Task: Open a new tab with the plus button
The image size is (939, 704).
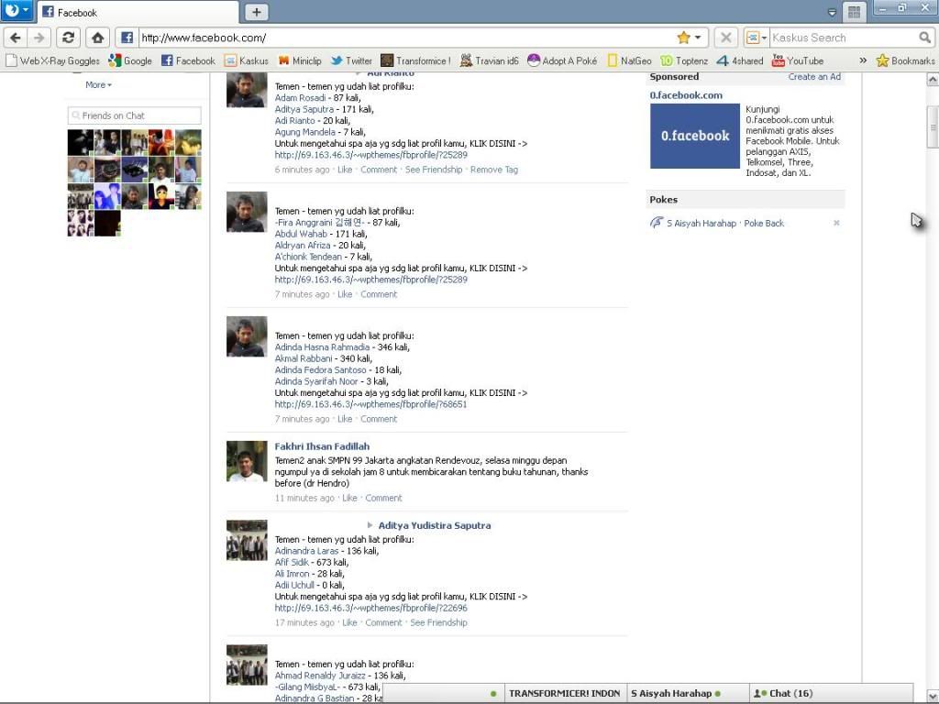Action: coord(257,12)
